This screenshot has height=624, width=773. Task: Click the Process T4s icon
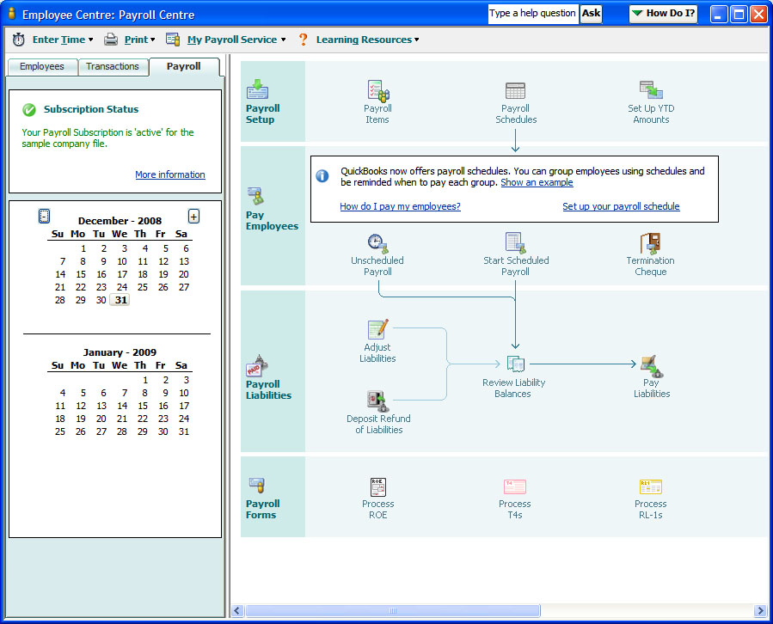click(514, 487)
